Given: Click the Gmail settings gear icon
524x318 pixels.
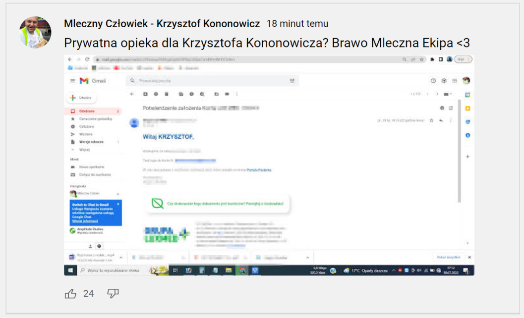Looking at the screenshot, I should tap(444, 81).
